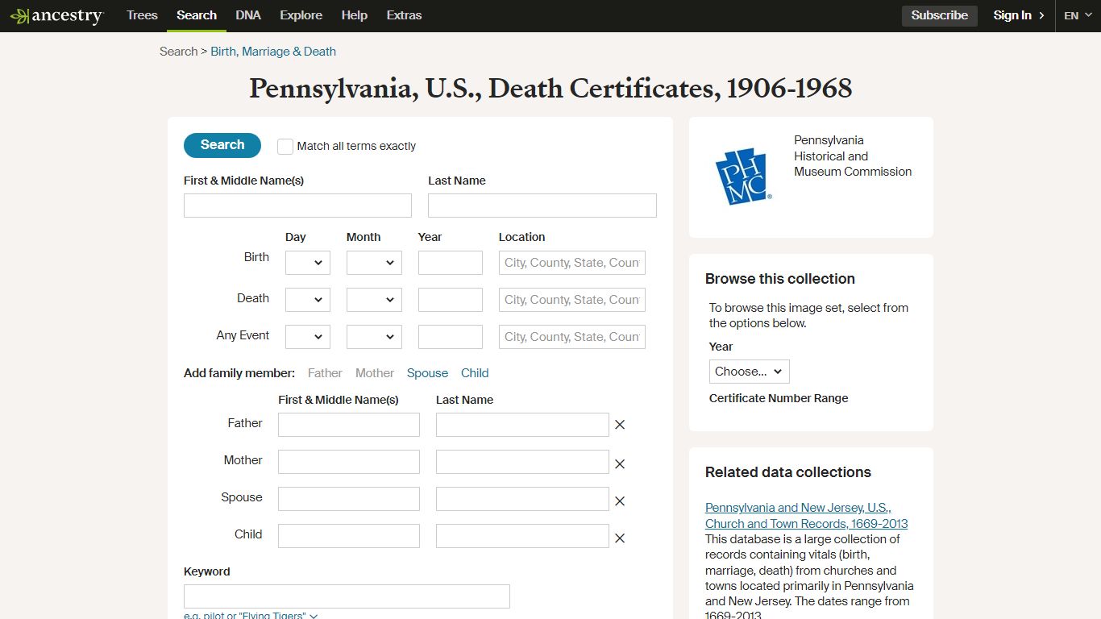Click the Subscribe button

pos(940,15)
